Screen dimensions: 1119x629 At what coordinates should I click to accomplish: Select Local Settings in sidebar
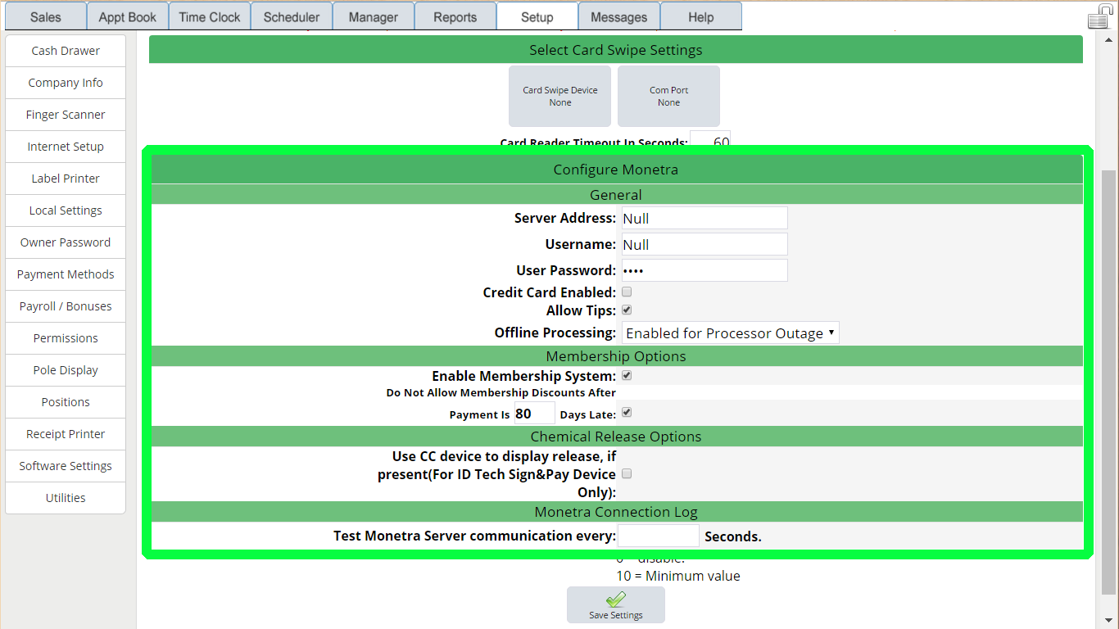tap(66, 210)
